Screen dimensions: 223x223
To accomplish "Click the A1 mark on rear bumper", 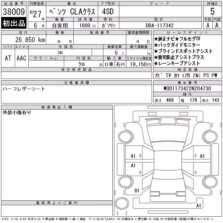I will 198,205.
